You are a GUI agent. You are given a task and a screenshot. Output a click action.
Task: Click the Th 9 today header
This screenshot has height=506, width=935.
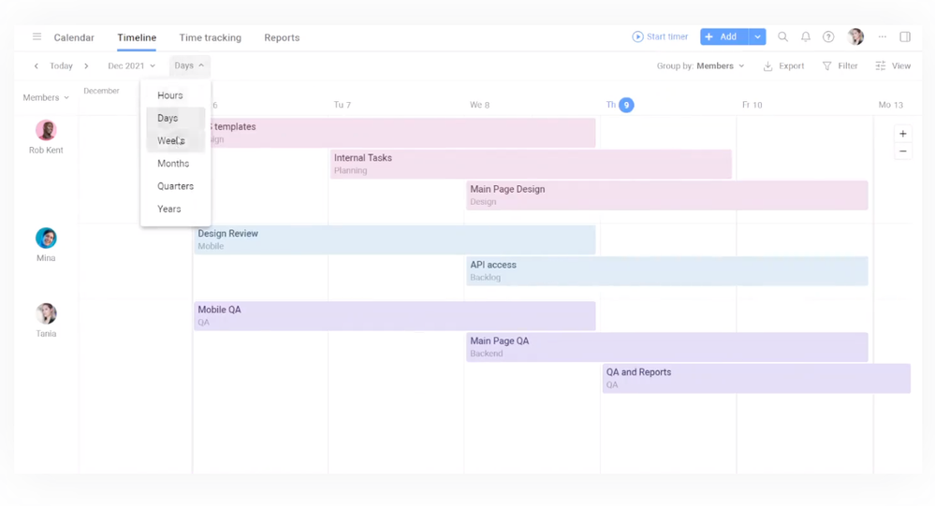[620, 105]
